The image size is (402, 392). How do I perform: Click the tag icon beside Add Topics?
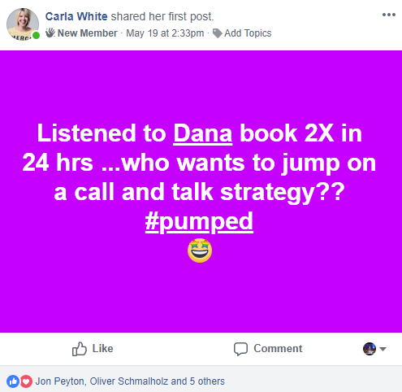click(x=218, y=33)
